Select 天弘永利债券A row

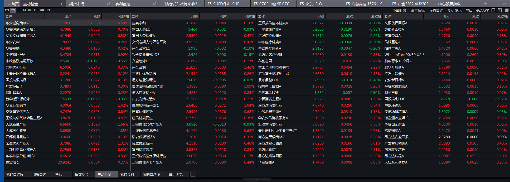pyautogui.click(x=446, y=162)
